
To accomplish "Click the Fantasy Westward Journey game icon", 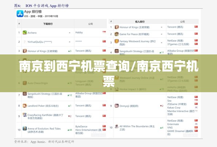I will (117, 41).
